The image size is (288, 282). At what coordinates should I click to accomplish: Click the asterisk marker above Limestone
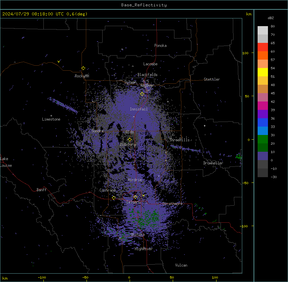(51, 116)
